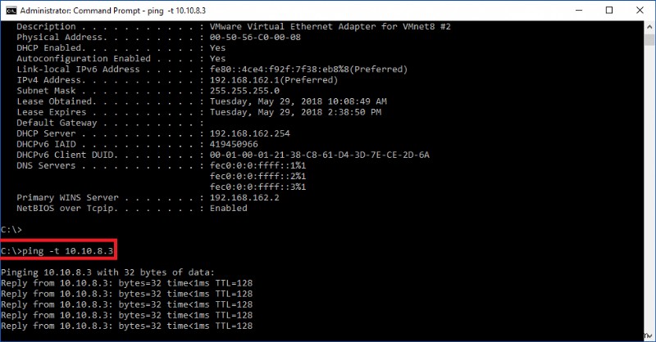
Task: Click the scrollbar up arrow
Action: pyautogui.click(x=649, y=26)
